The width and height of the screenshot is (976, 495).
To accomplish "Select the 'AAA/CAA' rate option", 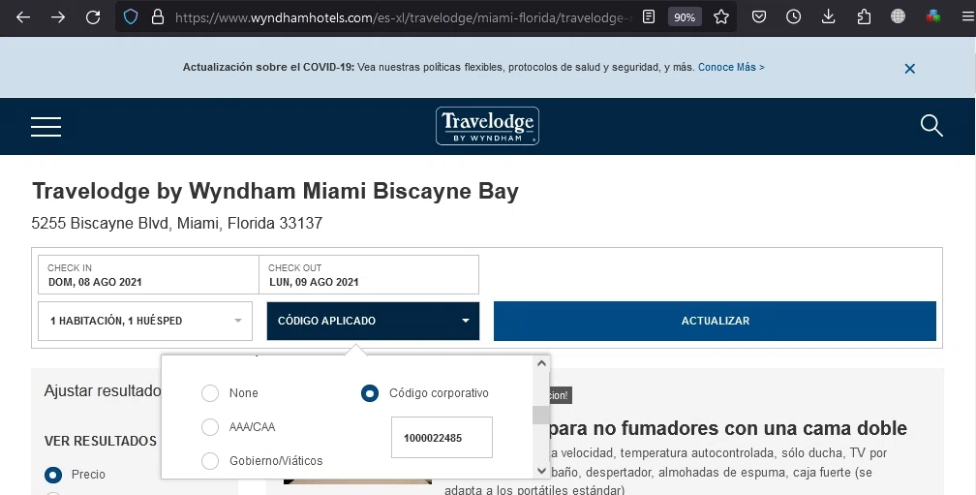I will pos(210,427).
